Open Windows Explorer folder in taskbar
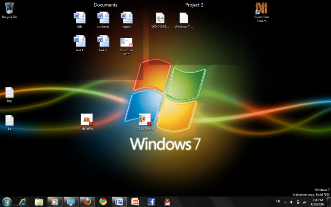 click(39, 202)
